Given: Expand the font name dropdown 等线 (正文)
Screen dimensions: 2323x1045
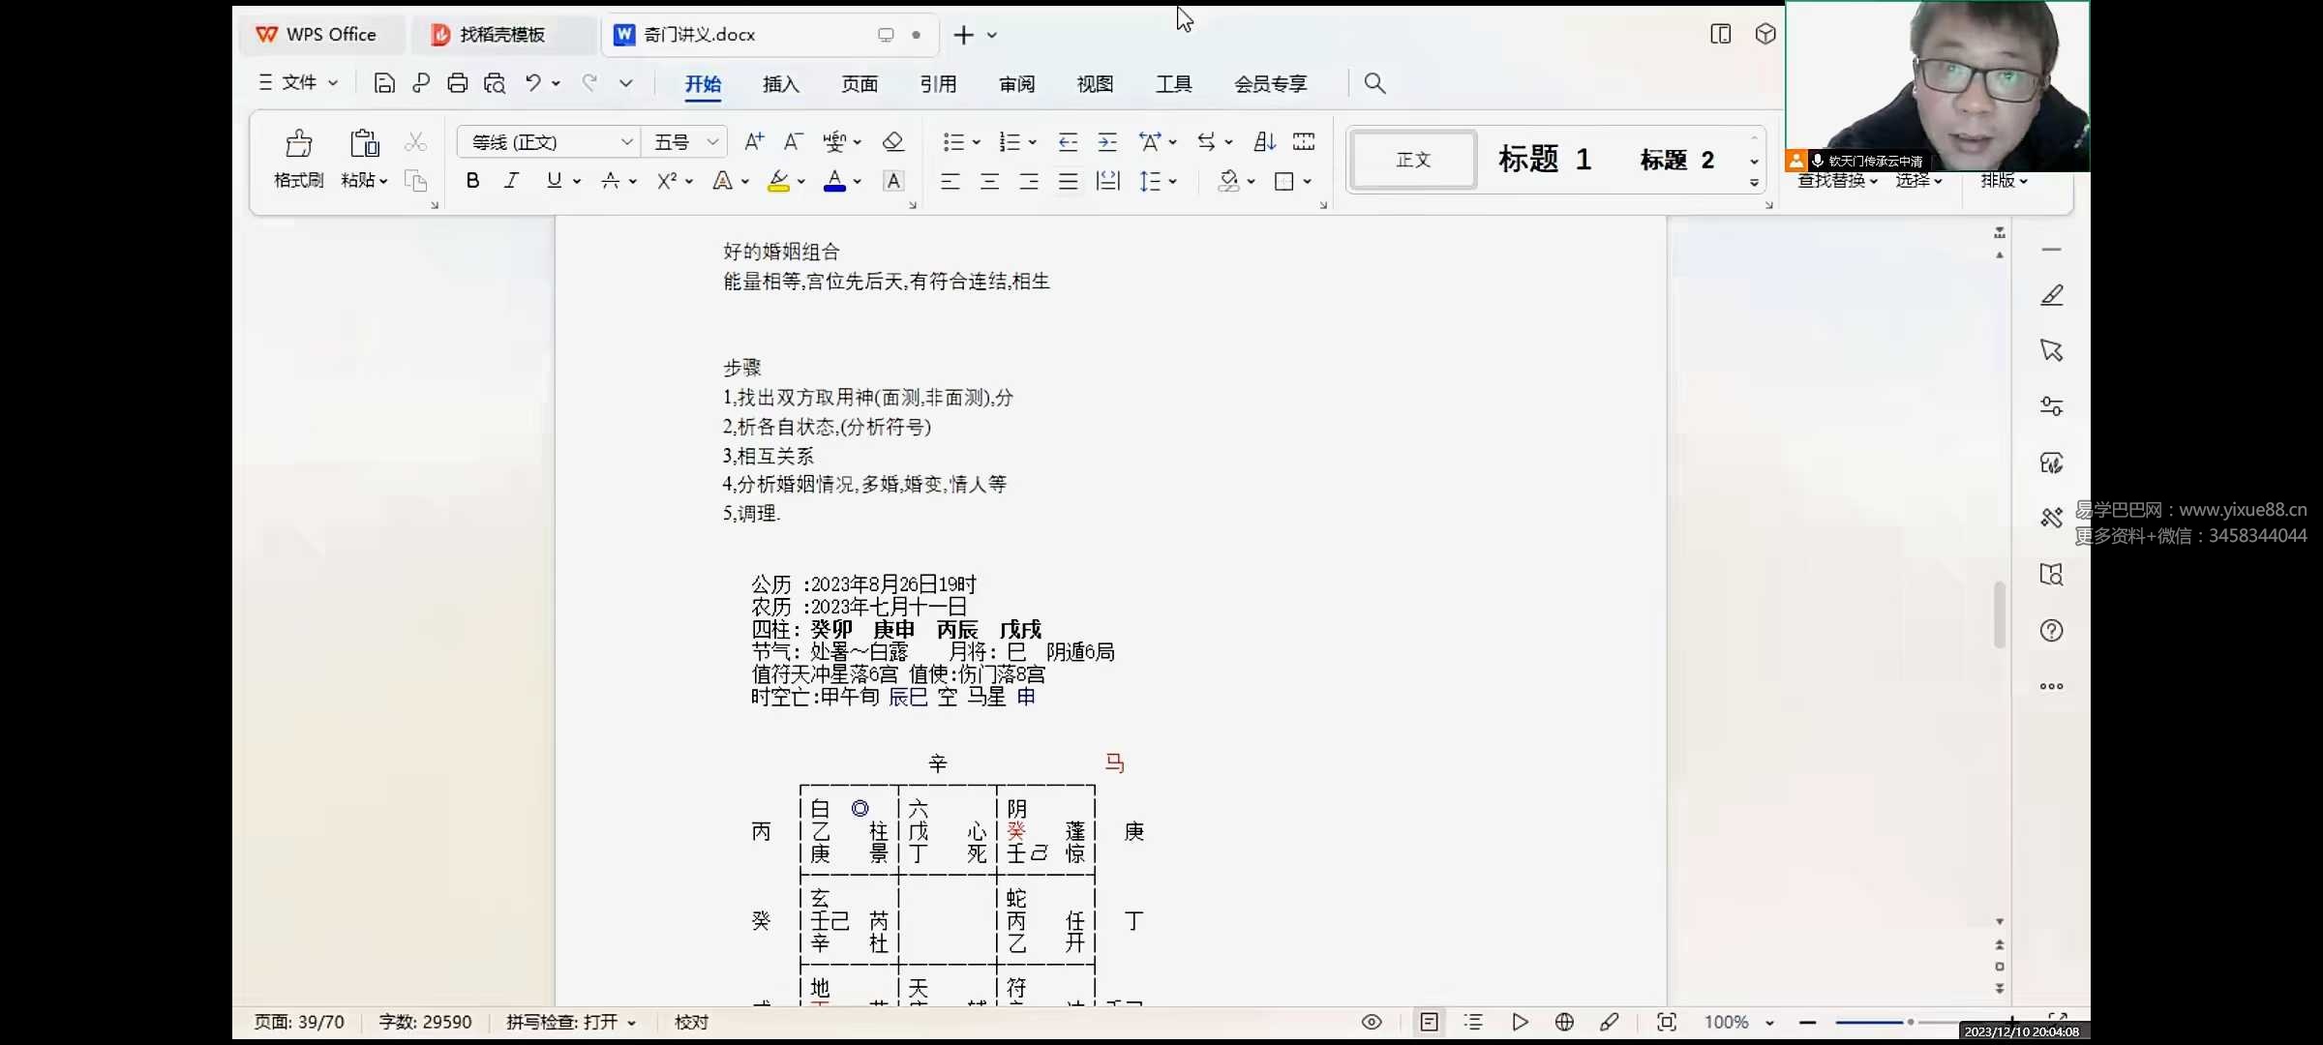Looking at the screenshot, I should [x=547, y=141].
